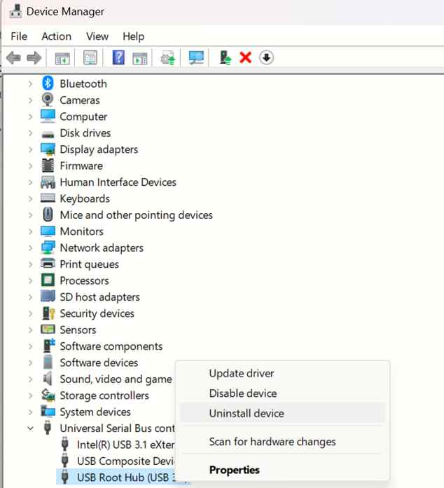
Task: Click red X Uninstall device toolbar icon
Action: click(246, 57)
